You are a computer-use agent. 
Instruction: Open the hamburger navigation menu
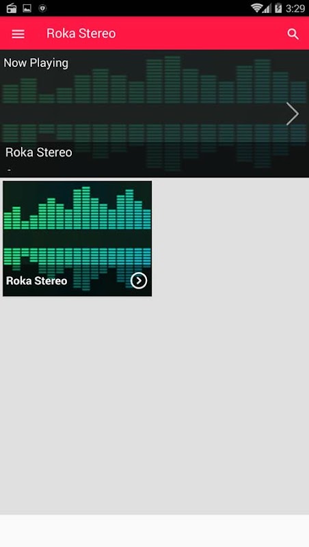18,34
